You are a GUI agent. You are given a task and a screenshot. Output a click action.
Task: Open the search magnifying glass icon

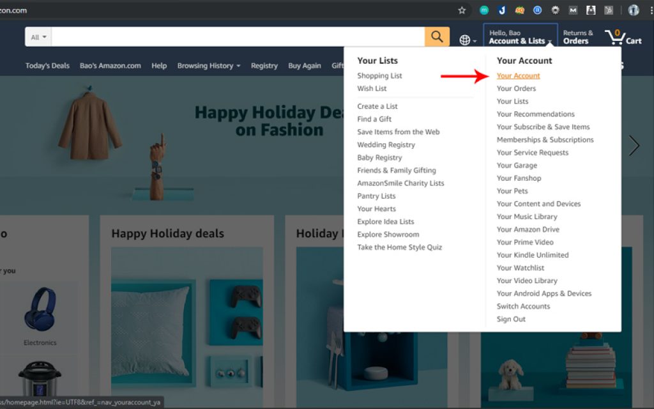pyautogui.click(x=437, y=37)
